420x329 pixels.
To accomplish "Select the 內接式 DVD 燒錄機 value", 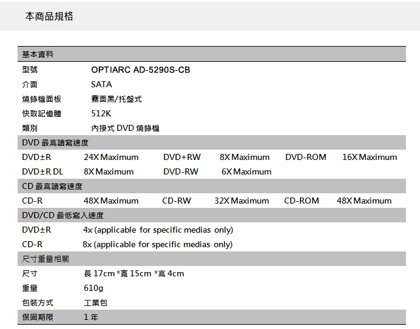I will point(125,128).
